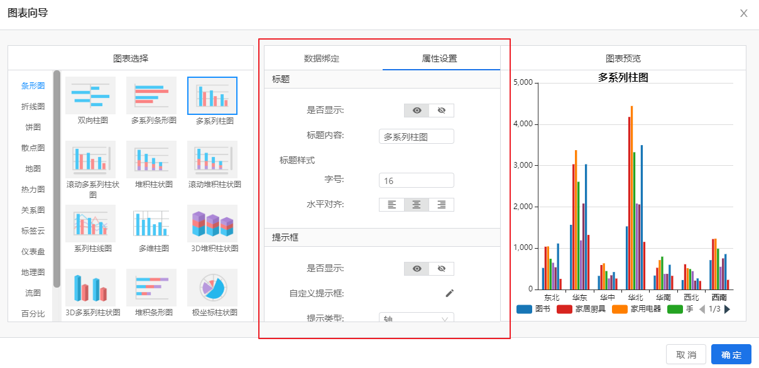Image resolution: width=759 pixels, height=368 pixels.
Task: Click the 标题 section header
Action: point(382,79)
